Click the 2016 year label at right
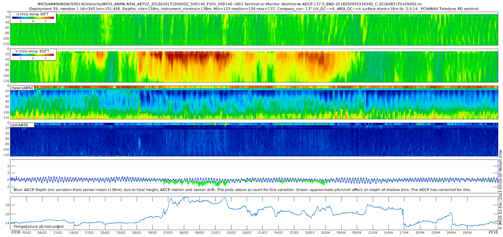503x237 pixels. [x=493, y=232]
